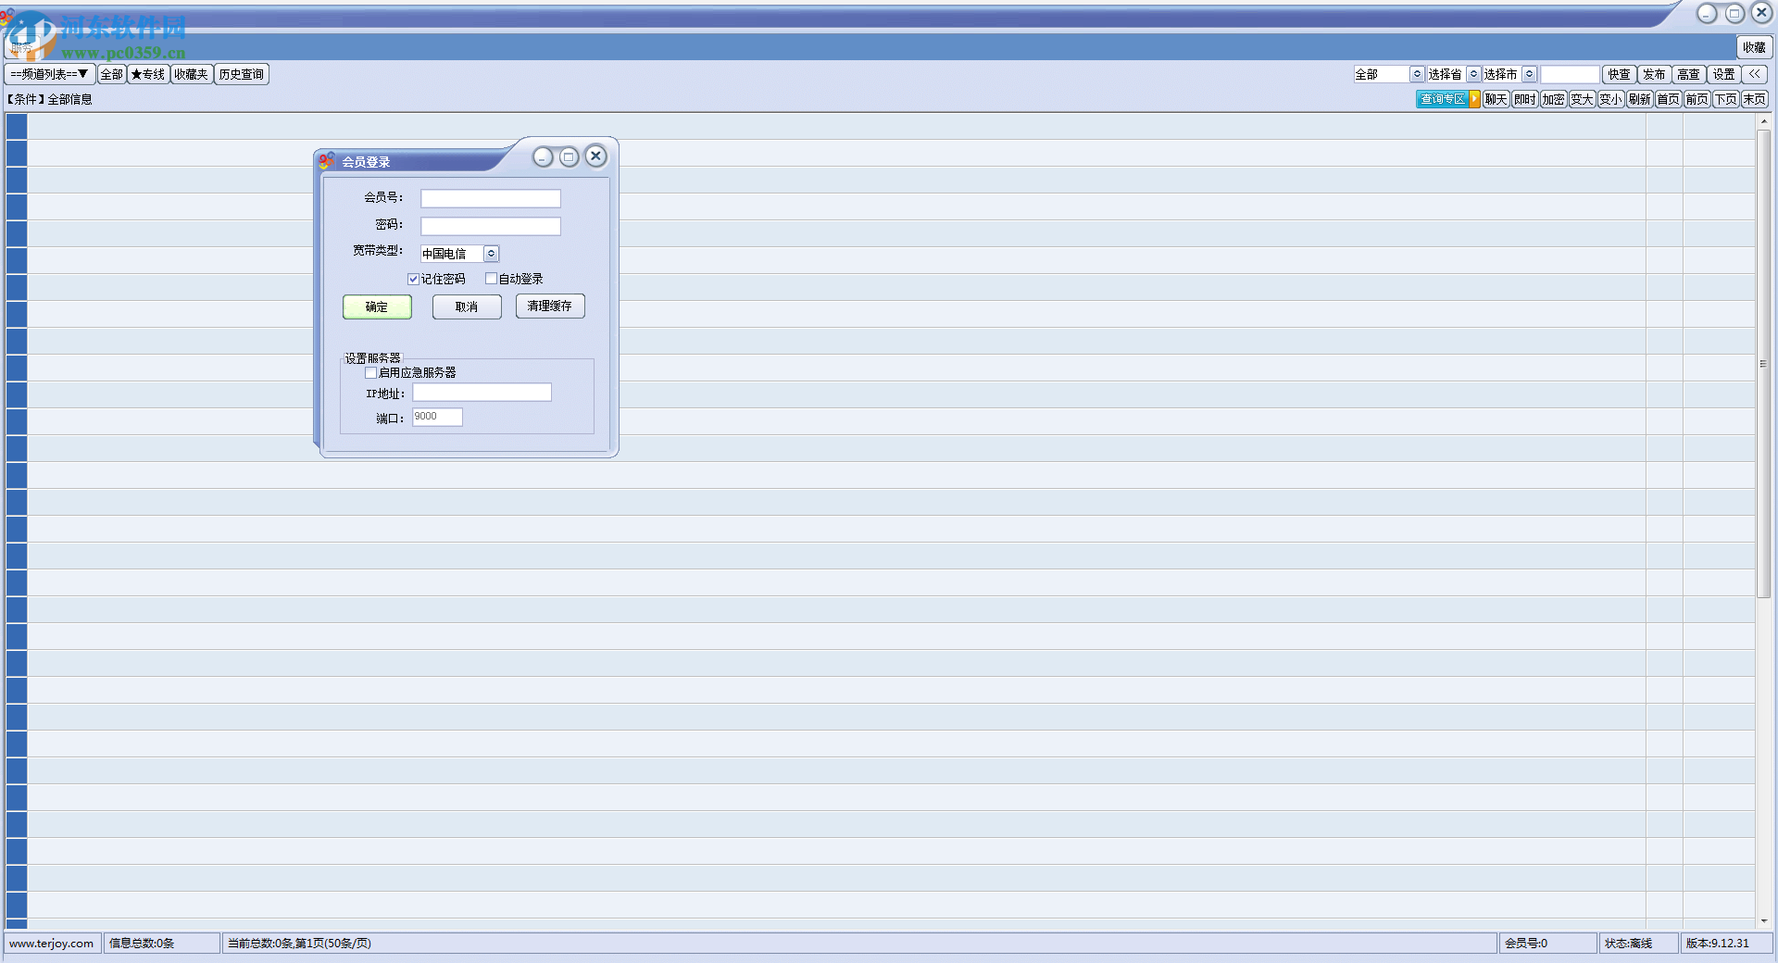Open the 选择市 city dropdown

click(x=1529, y=74)
